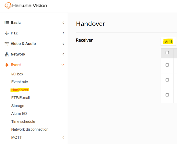Collapse the Event section chevron

tap(63, 65)
